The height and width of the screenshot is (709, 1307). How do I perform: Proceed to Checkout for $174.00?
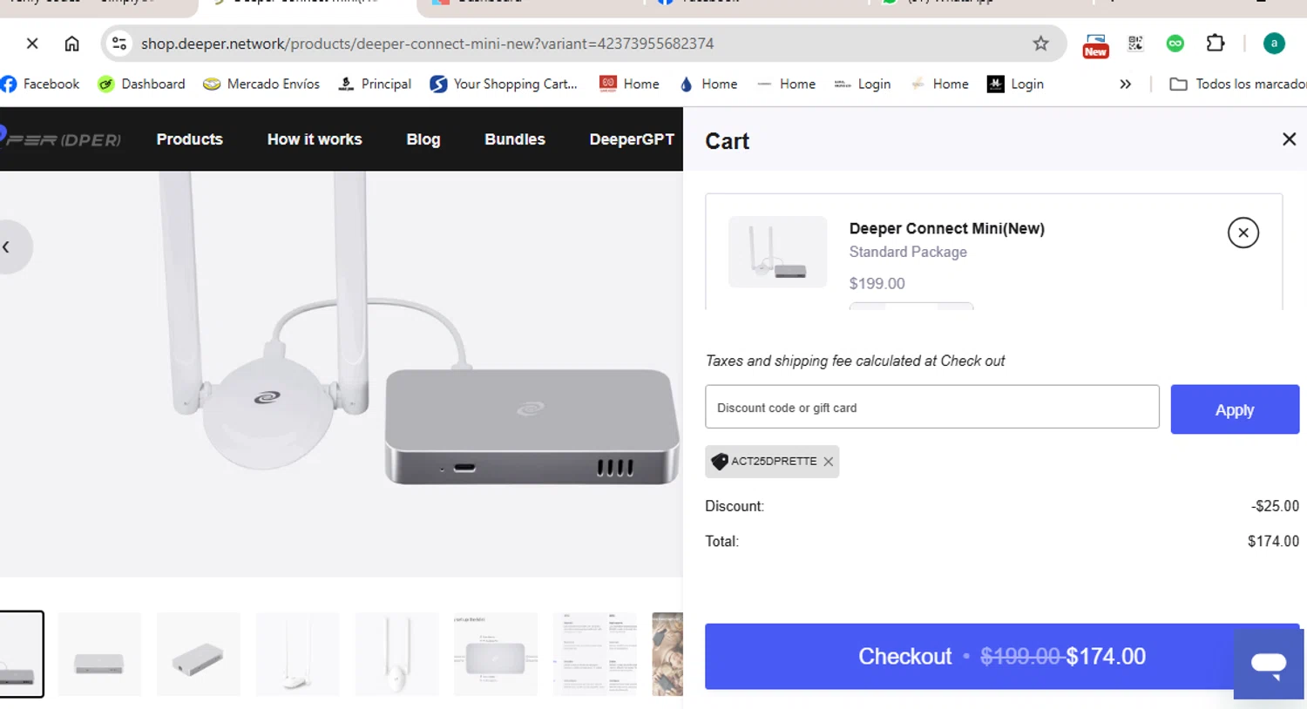click(x=1002, y=656)
